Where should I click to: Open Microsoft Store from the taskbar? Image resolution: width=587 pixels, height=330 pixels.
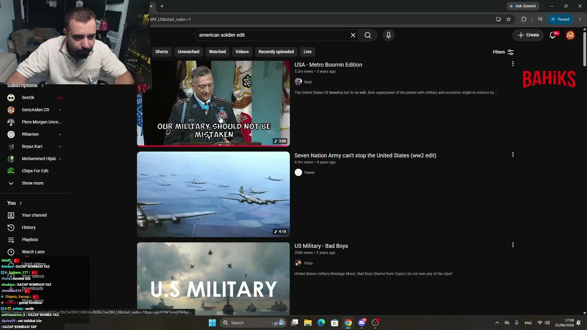(335, 323)
